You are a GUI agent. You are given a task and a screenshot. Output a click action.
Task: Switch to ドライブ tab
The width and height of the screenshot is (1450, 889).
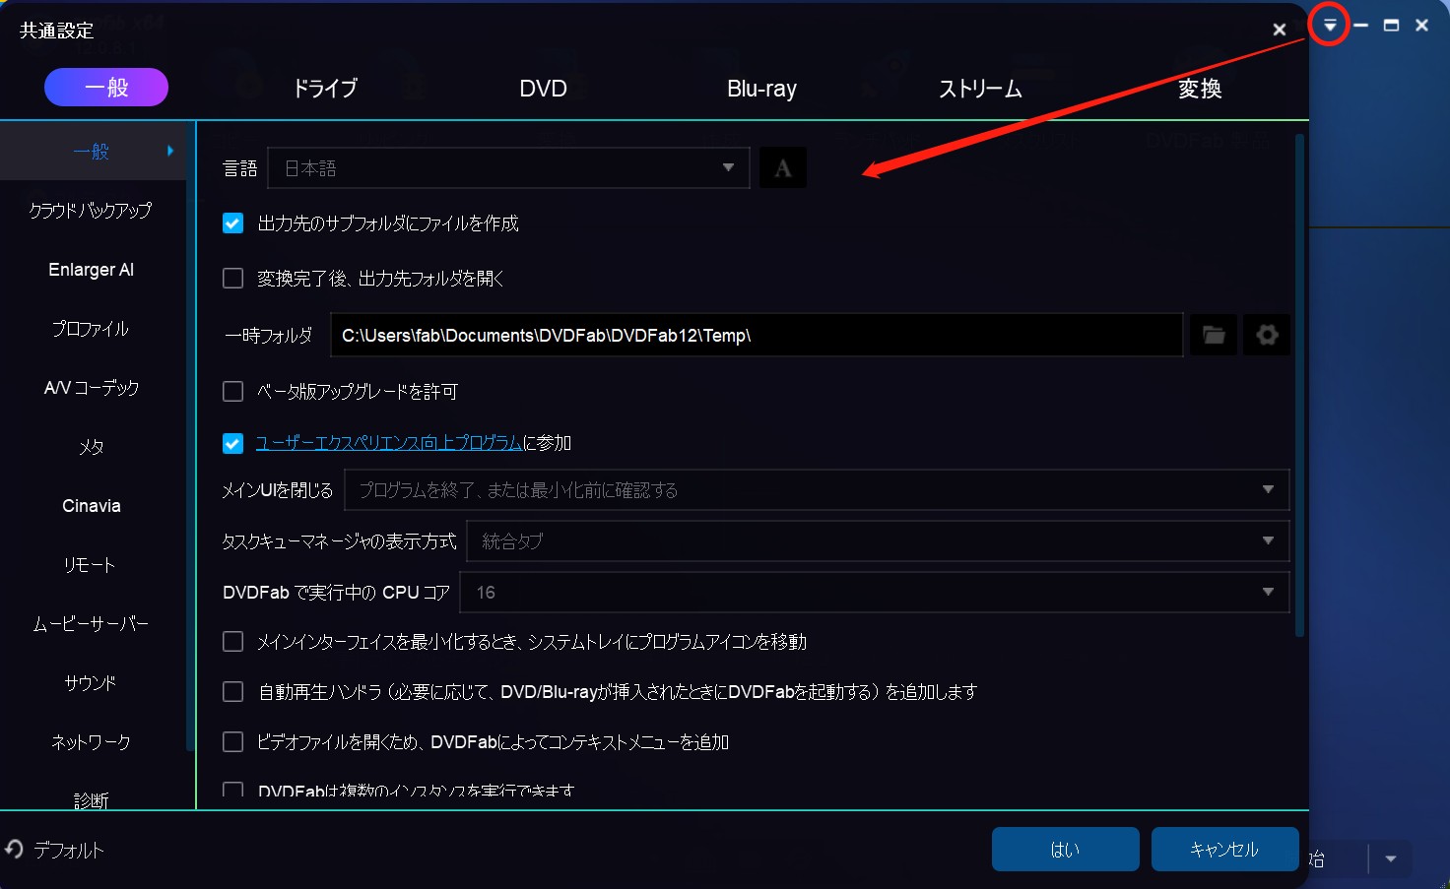point(325,89)
